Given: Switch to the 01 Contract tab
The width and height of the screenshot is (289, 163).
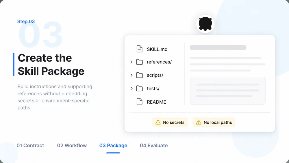Looking at the screenshot, I should pyautogui.click(x=30, y=145).
